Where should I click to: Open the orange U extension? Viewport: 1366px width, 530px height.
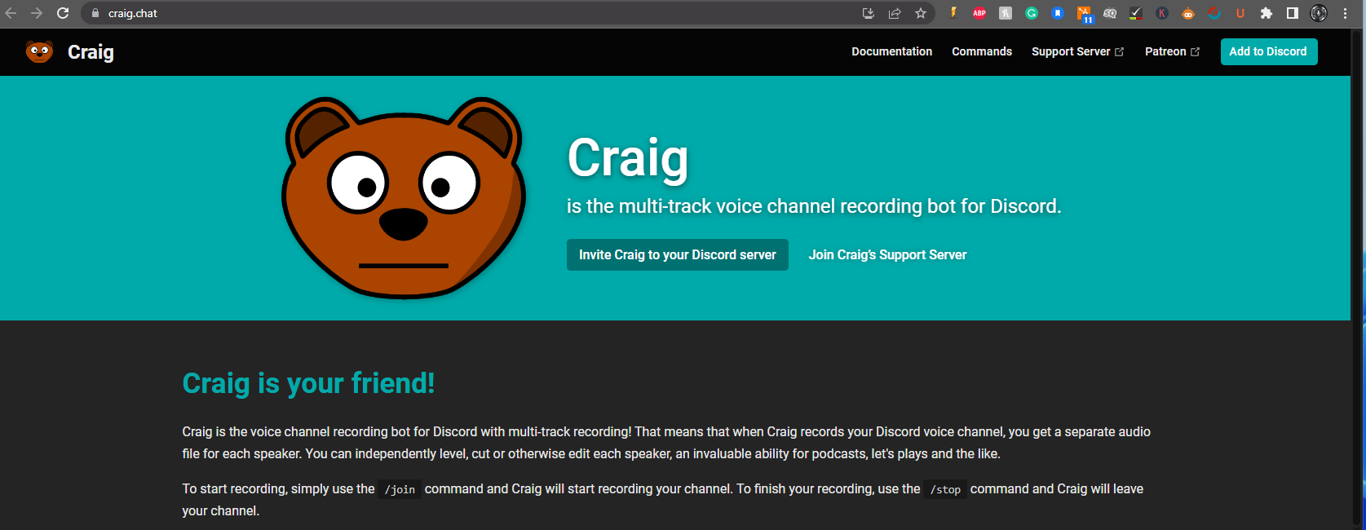[1240, 13]
